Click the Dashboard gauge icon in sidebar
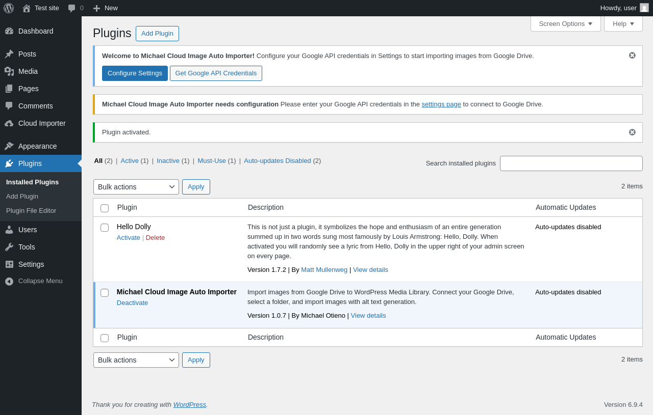Screen dimensions: 653x415 tap(9, 31)
